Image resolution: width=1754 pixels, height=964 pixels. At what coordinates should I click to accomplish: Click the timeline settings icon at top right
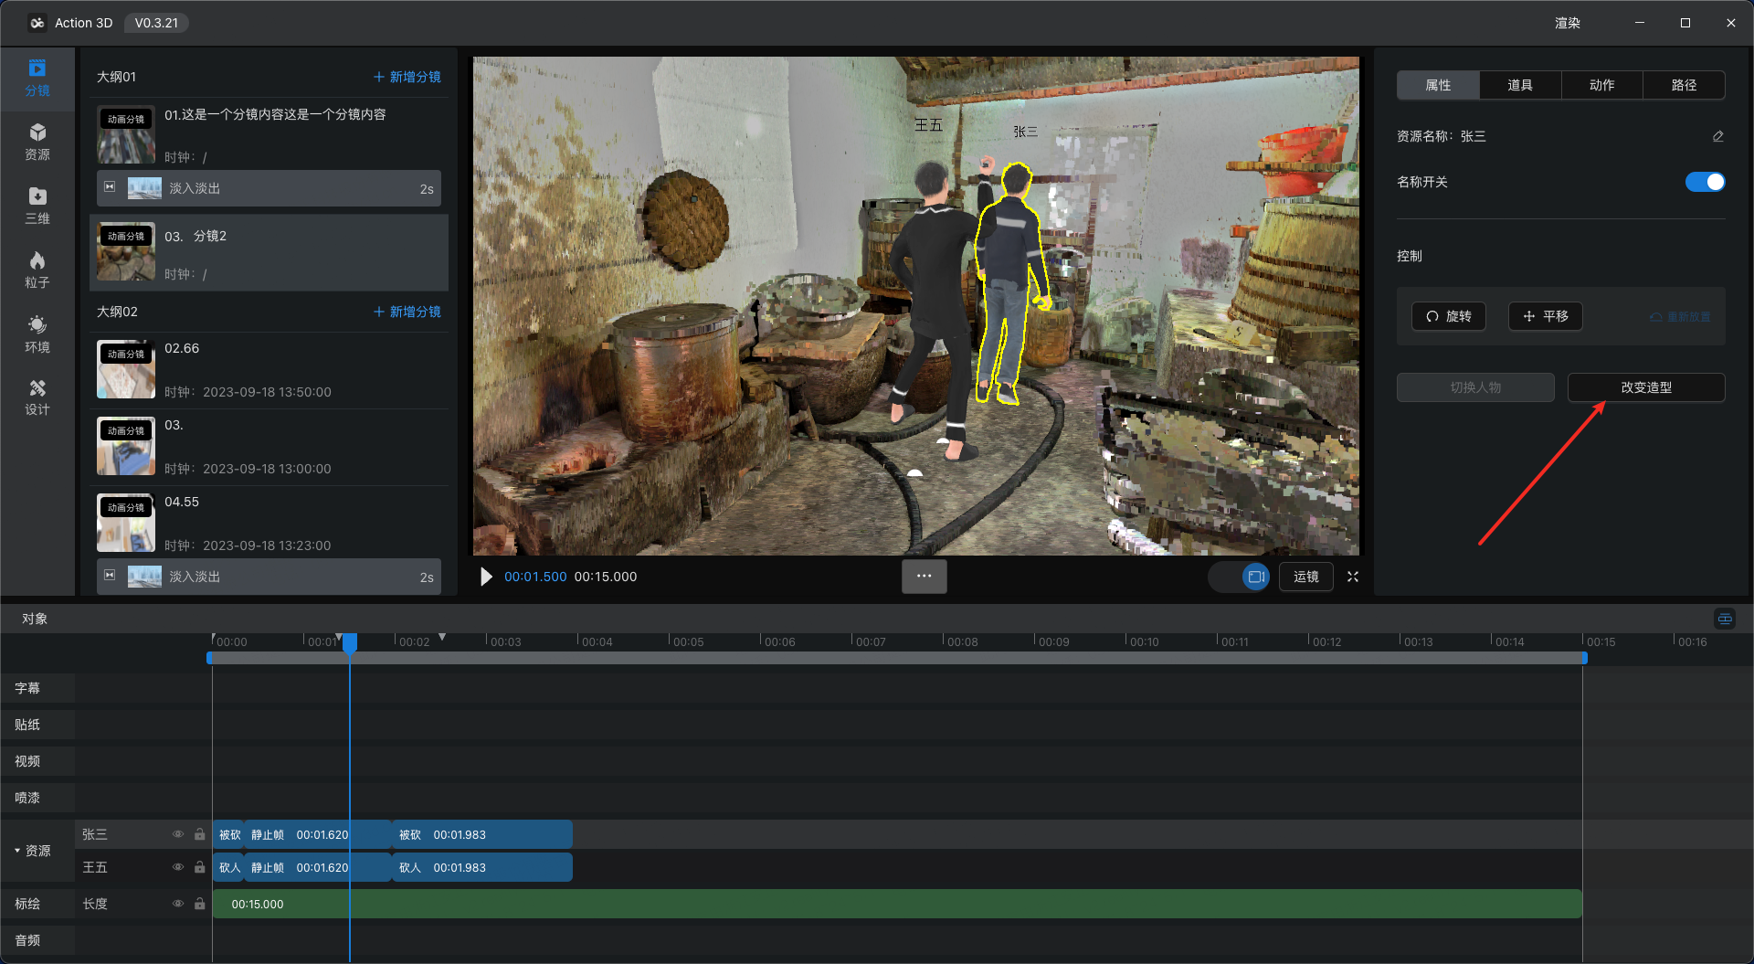point(1725,619)
